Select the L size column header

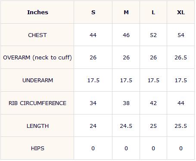point(153,12)
